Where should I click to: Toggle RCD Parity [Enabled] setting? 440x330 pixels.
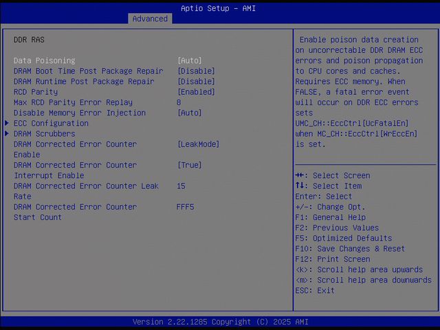pos(196,91)
